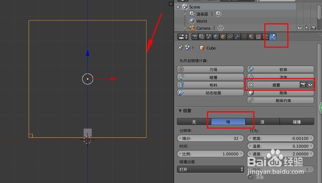
Task: Click the 比例 value field
Action: (211, 154)
